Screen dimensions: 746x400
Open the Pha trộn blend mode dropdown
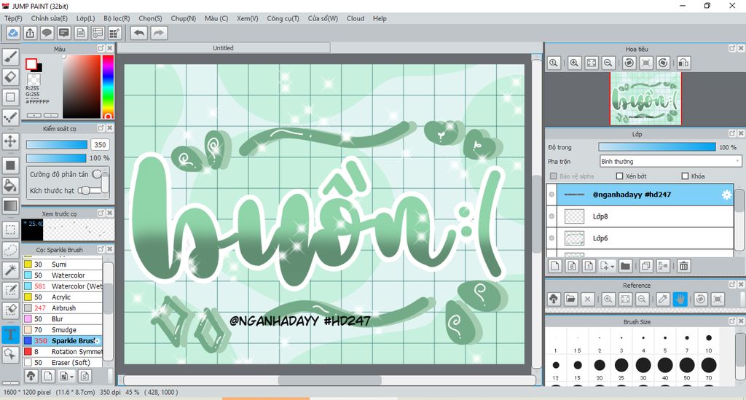point(670,161)
